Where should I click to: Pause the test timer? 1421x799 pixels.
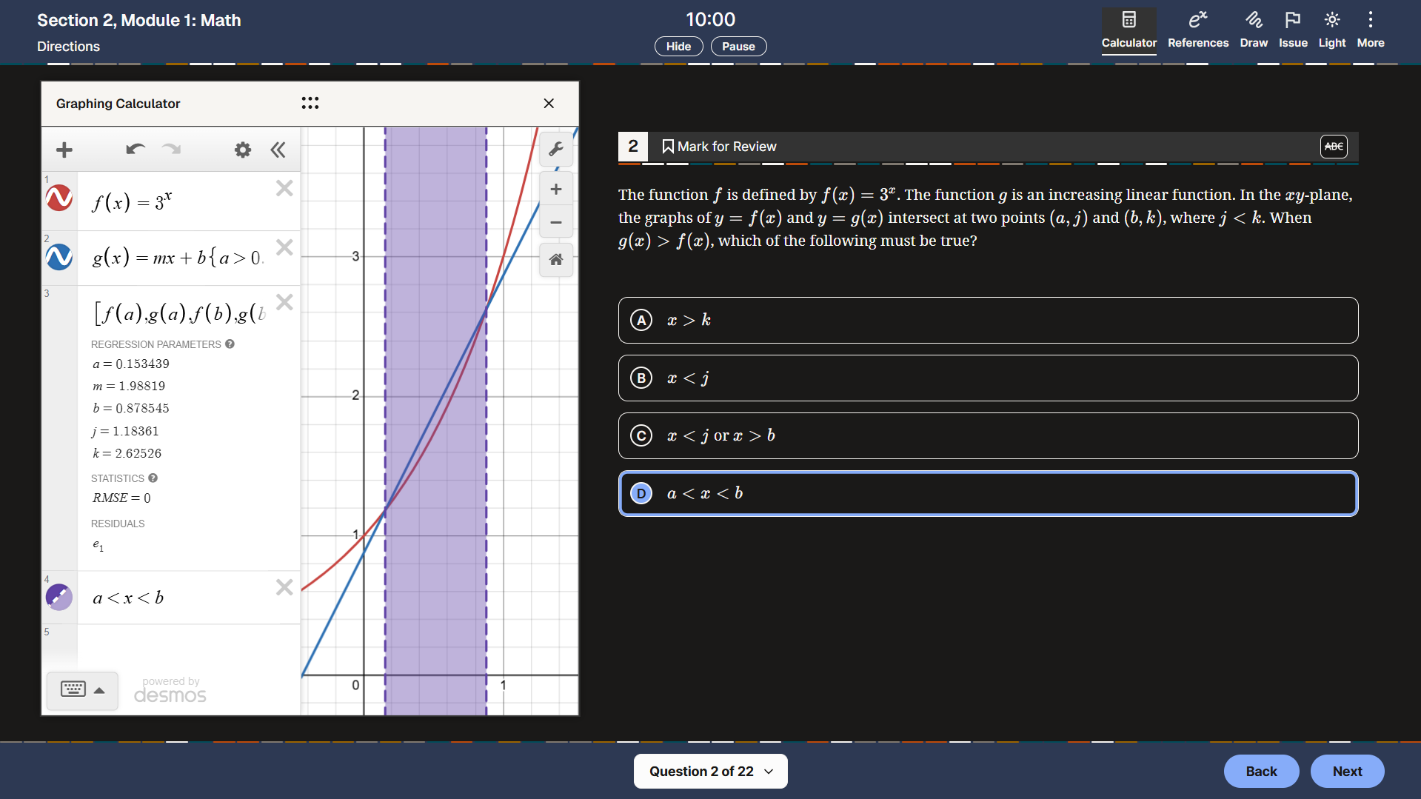738,46
